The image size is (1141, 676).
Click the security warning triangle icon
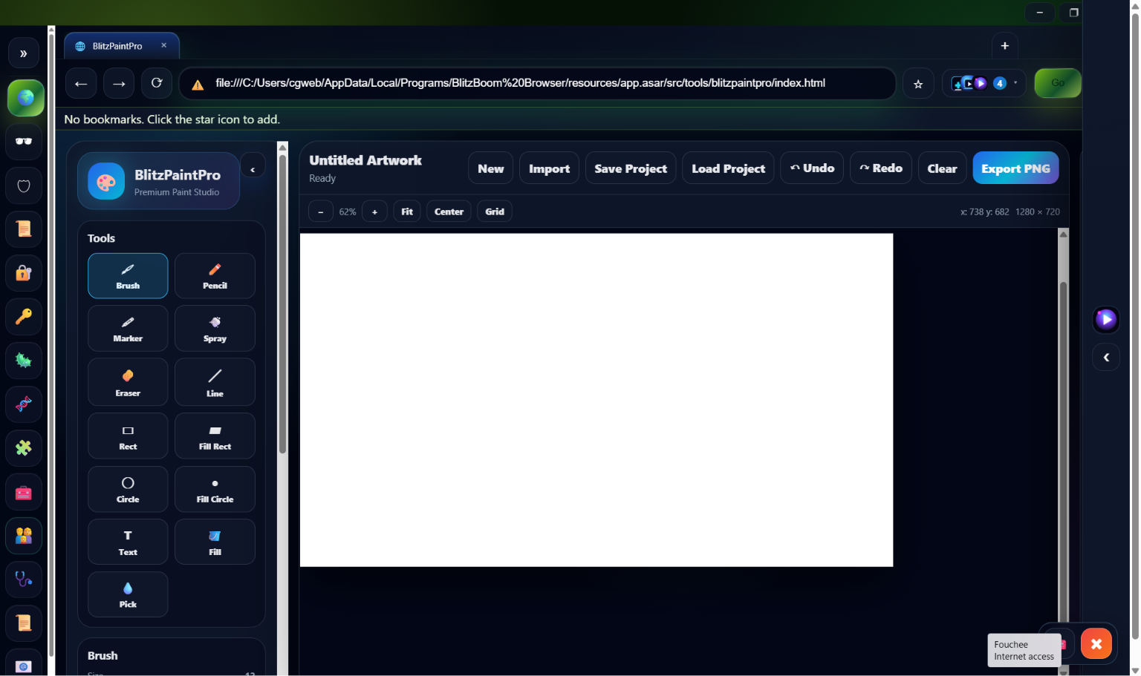coord(198,85)
